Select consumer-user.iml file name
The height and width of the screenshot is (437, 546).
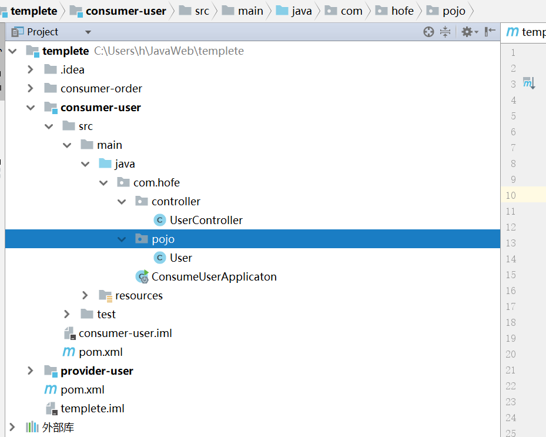tap(125, 333)
